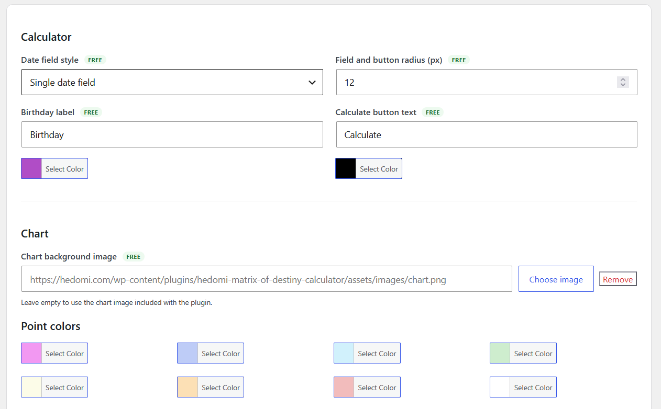Open the periwinkle blue point color picker
The width and height of the screenshot is (661, 409).
coord(211,353)
